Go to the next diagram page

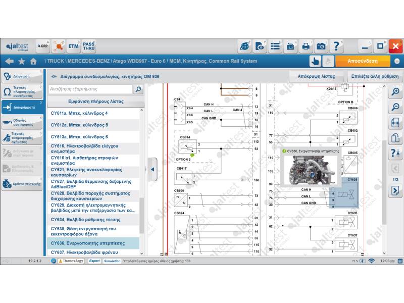(395, 190)
